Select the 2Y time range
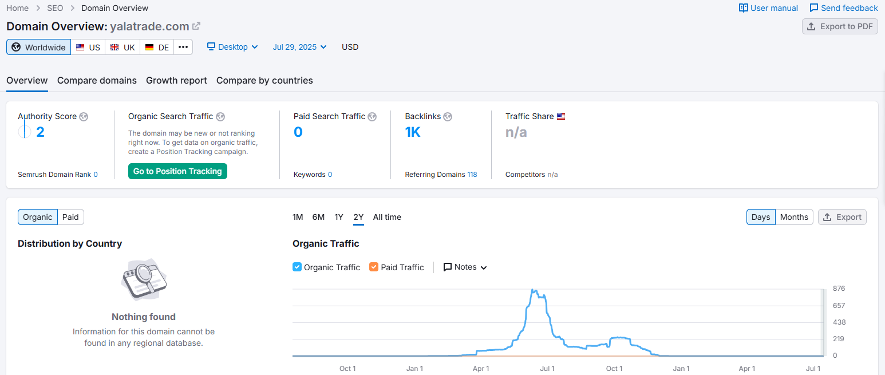Image resolution: width=885 pixels, height=375 pixels. [358, 217]
